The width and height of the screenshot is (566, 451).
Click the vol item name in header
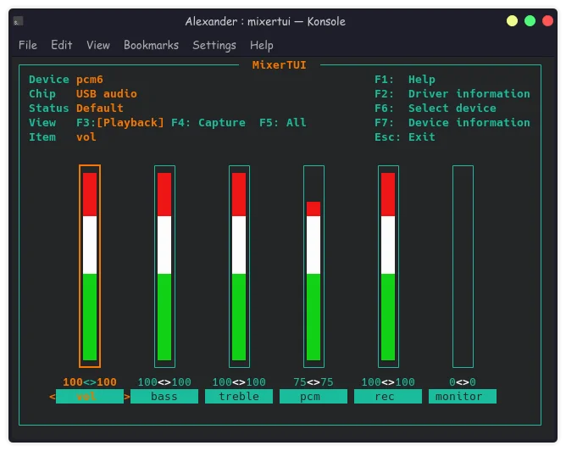coord(86,136)
